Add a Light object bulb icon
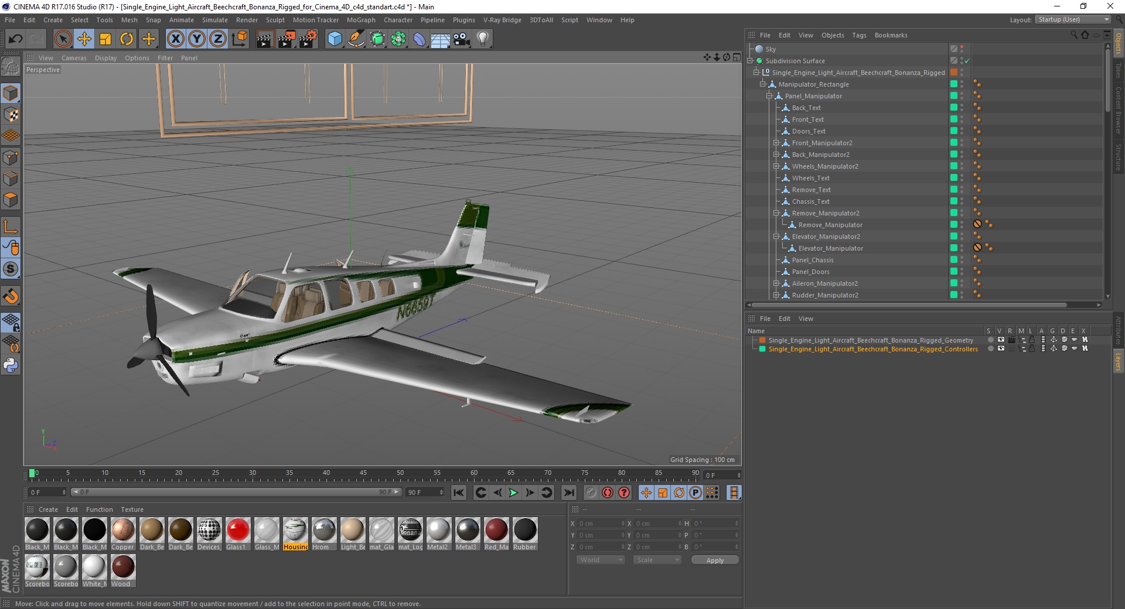 [483, 39]
